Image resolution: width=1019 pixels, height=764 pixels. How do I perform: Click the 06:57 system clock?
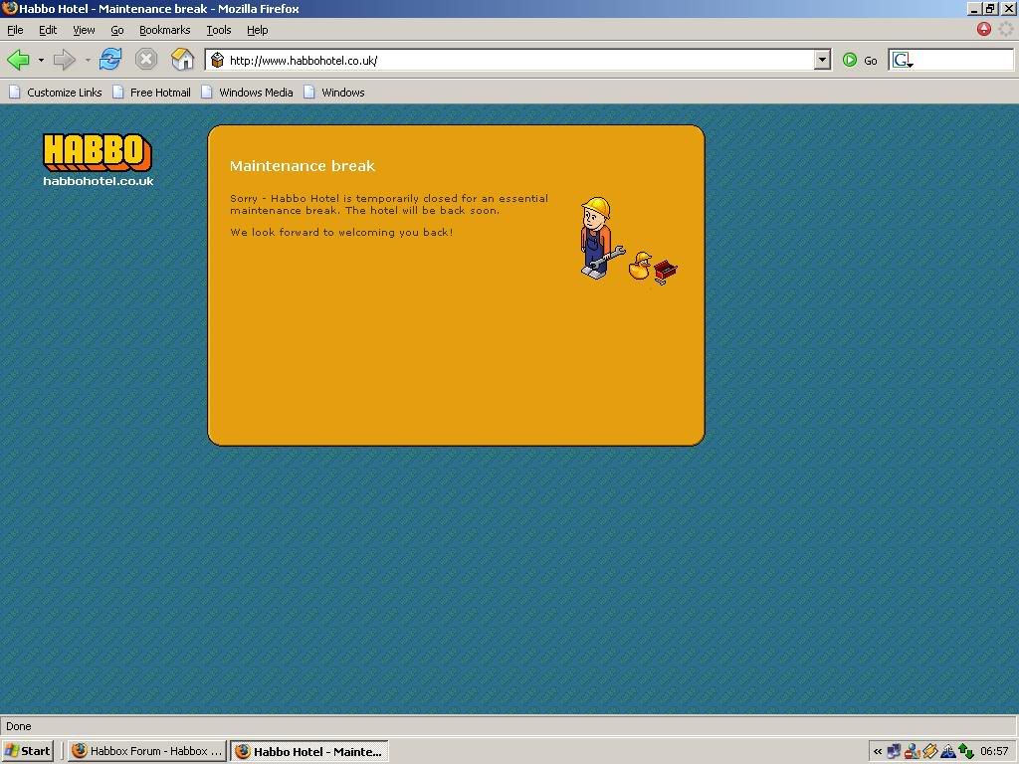pos(994,752)
